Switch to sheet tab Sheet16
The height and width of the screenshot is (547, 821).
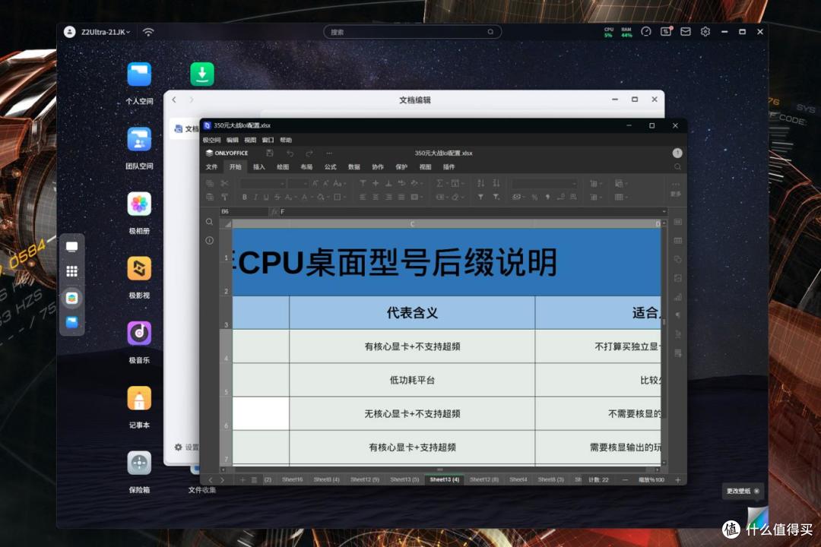(x=292, y=479)
